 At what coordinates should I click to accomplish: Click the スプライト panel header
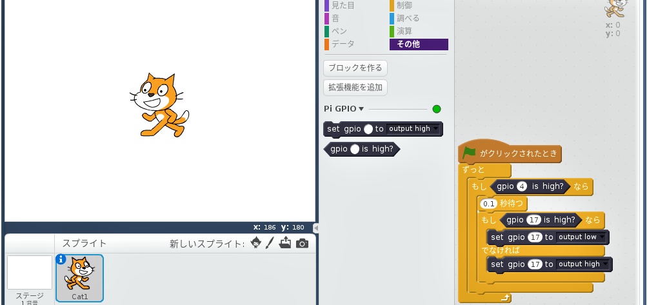click(x=85, y=244)
